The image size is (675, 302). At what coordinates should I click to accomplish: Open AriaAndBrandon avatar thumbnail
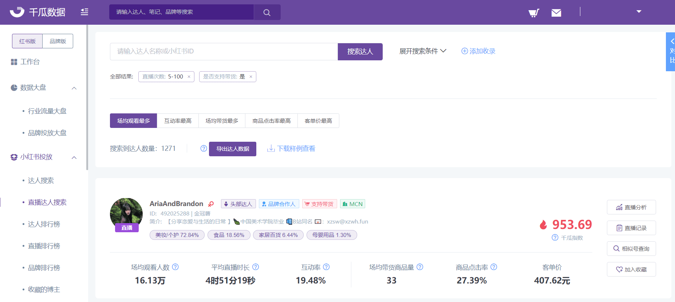coord(126,214)
